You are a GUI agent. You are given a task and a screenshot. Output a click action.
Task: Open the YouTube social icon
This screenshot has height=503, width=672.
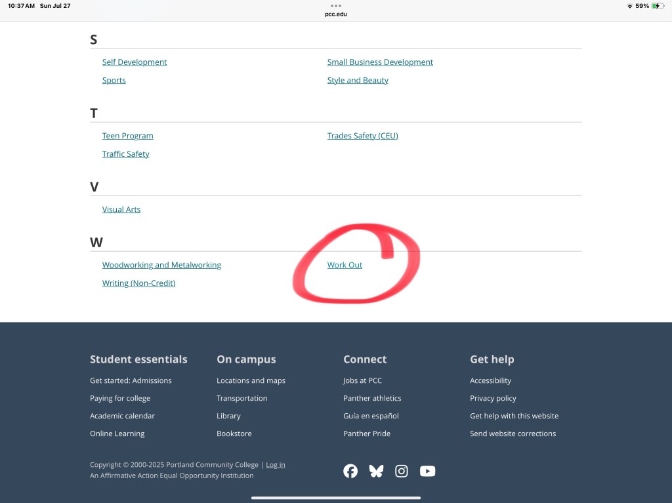427,471
